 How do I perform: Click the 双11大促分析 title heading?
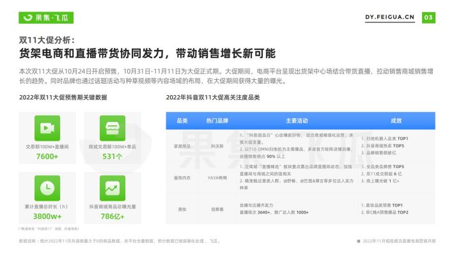[x=47, y=40]
